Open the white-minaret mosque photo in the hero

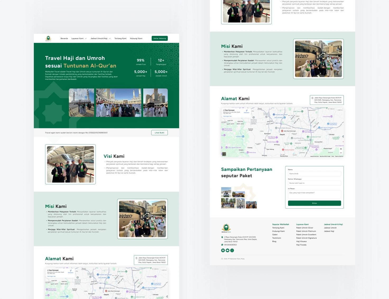click(x=81, y=103)
